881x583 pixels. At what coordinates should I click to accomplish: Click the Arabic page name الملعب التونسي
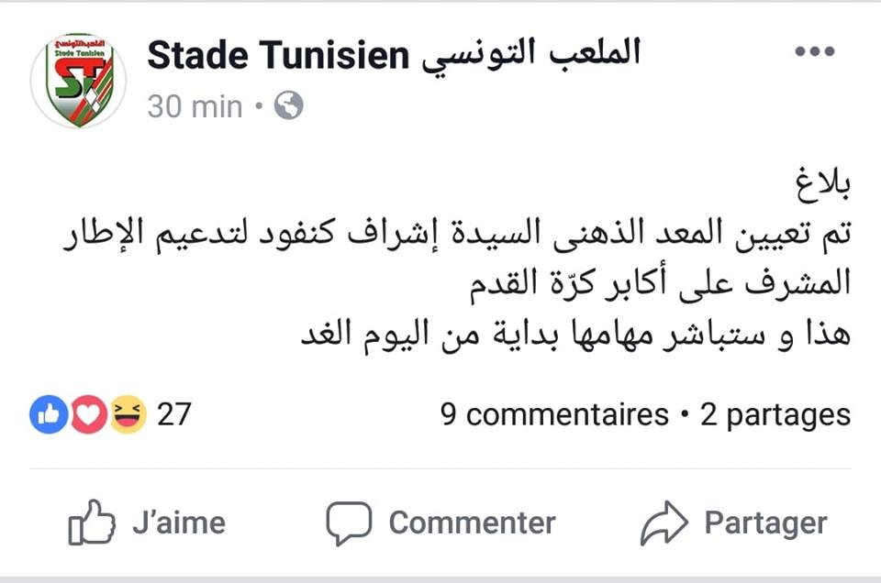pyautogui.click(x=531, y=55)
